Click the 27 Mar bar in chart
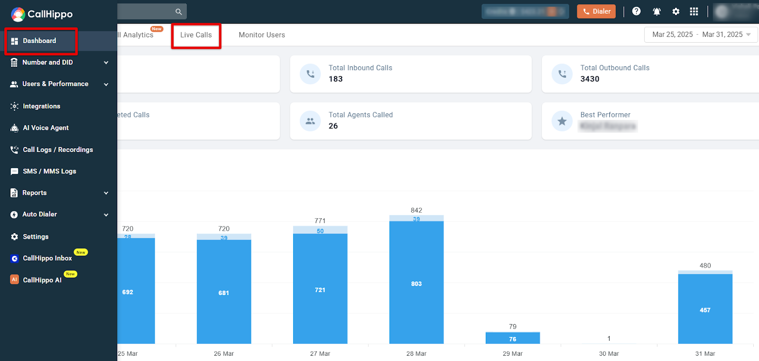 320,285
